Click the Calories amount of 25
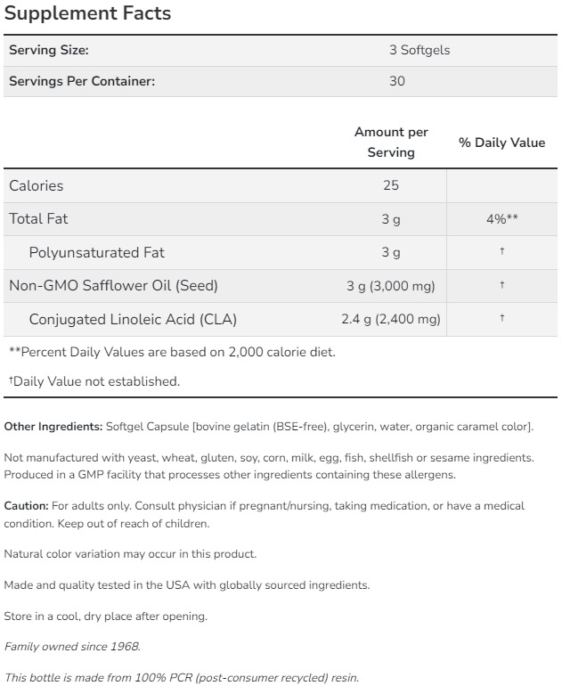 [x=391, y=185]
